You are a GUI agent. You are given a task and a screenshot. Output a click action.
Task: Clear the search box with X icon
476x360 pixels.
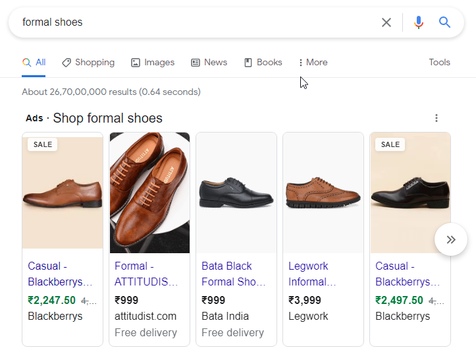[x=386, y=22]
